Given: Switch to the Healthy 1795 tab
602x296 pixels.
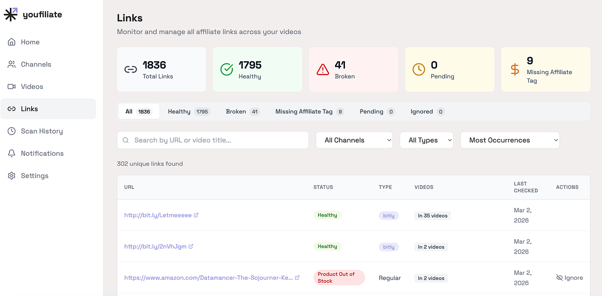Looking at the screenshot, I should pyautogui.click(x=188, y=111).
